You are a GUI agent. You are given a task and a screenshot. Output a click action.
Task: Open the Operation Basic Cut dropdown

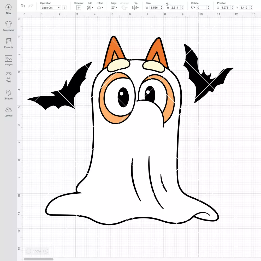(x=50, y=8)
